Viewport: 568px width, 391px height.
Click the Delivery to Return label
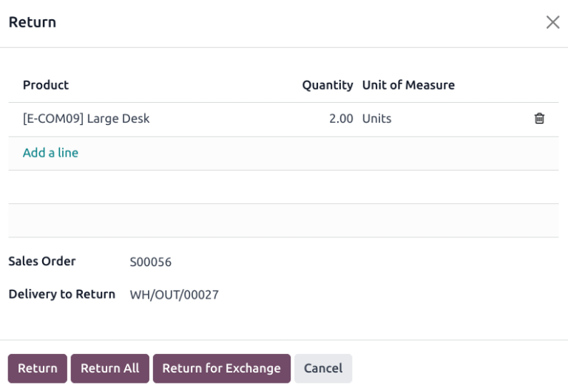tap(61, 294)
